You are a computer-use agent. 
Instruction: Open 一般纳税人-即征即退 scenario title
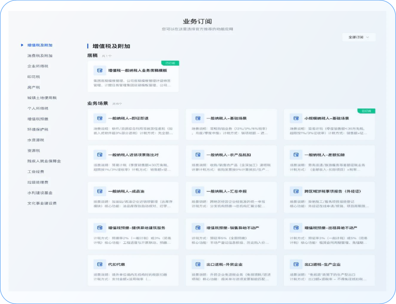point(128,118)
